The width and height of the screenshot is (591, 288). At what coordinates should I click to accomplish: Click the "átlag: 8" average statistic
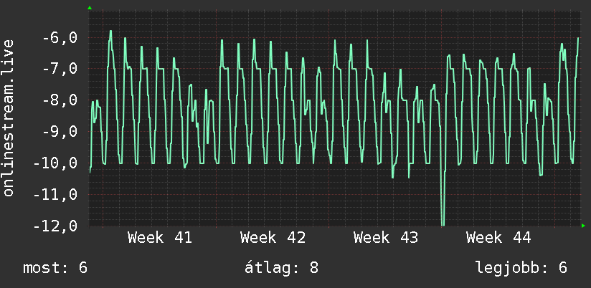[282, 268]
